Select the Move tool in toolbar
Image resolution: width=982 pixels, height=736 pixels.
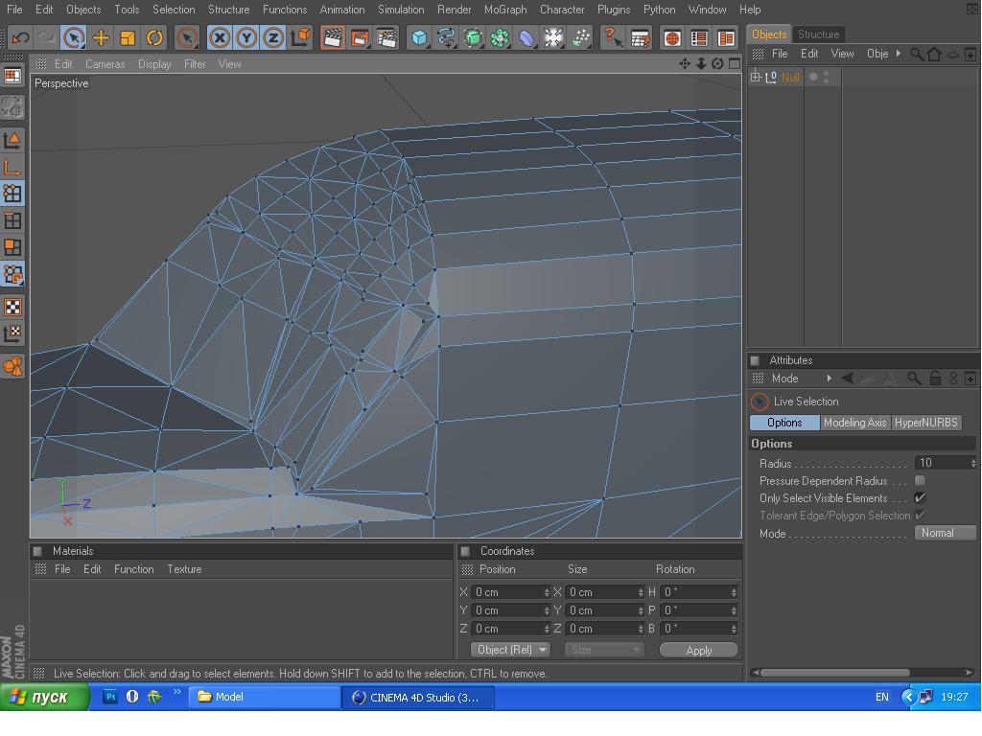pos(101,38)
